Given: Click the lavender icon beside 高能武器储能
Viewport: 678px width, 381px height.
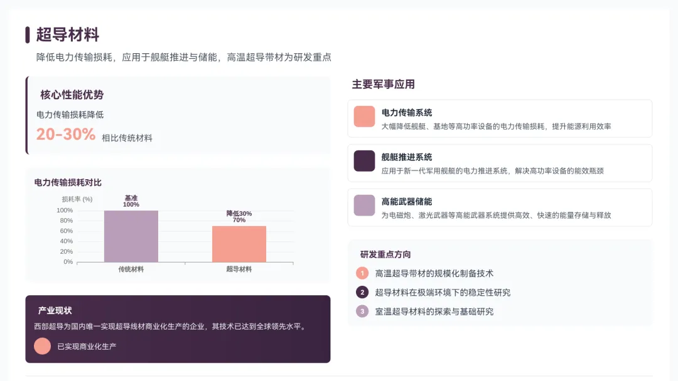Looking at the screenshot, I should point(364,206).
